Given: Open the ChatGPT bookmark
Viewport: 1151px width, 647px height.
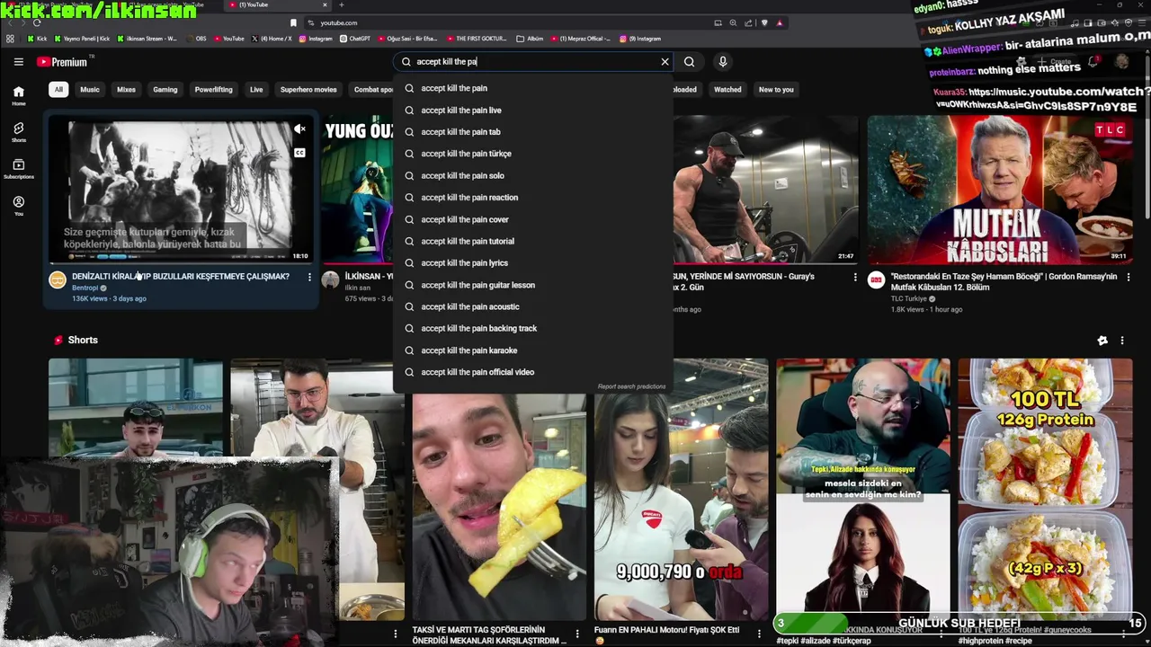Looking at the screenshot, I should (x=355, y=39).
